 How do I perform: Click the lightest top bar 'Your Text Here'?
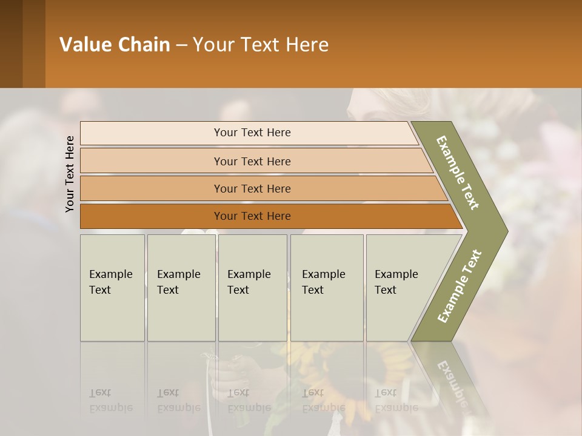249,133
